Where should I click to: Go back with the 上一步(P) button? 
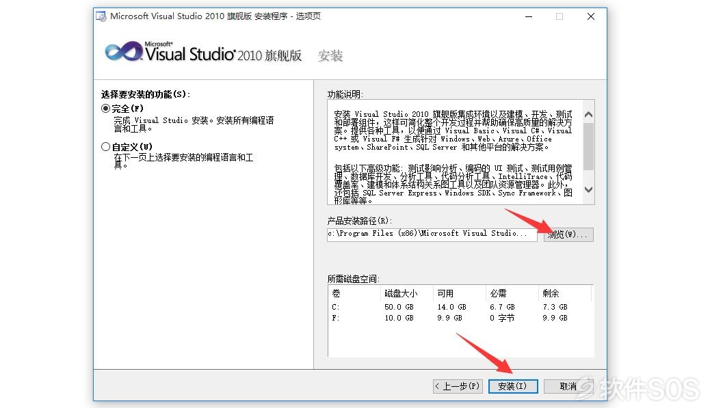click(458, 386)
